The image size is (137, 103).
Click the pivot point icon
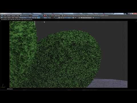pos(33,18)
